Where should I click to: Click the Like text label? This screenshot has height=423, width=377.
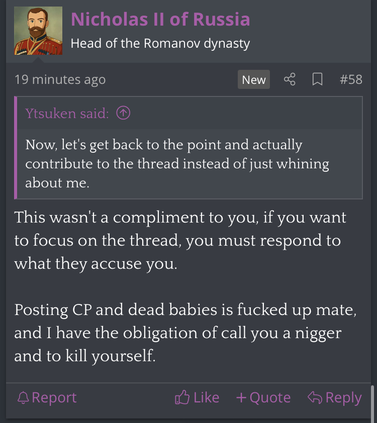(x=207, y=398)
